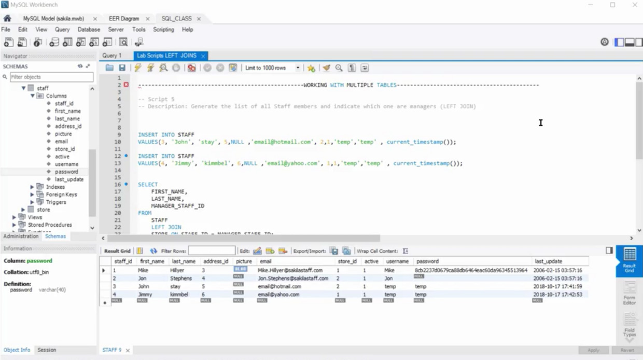The height and width of the screenshot is (360, 643).
Task: Click the refresh icon in the result grid toolbar
Action: (153, 251)
